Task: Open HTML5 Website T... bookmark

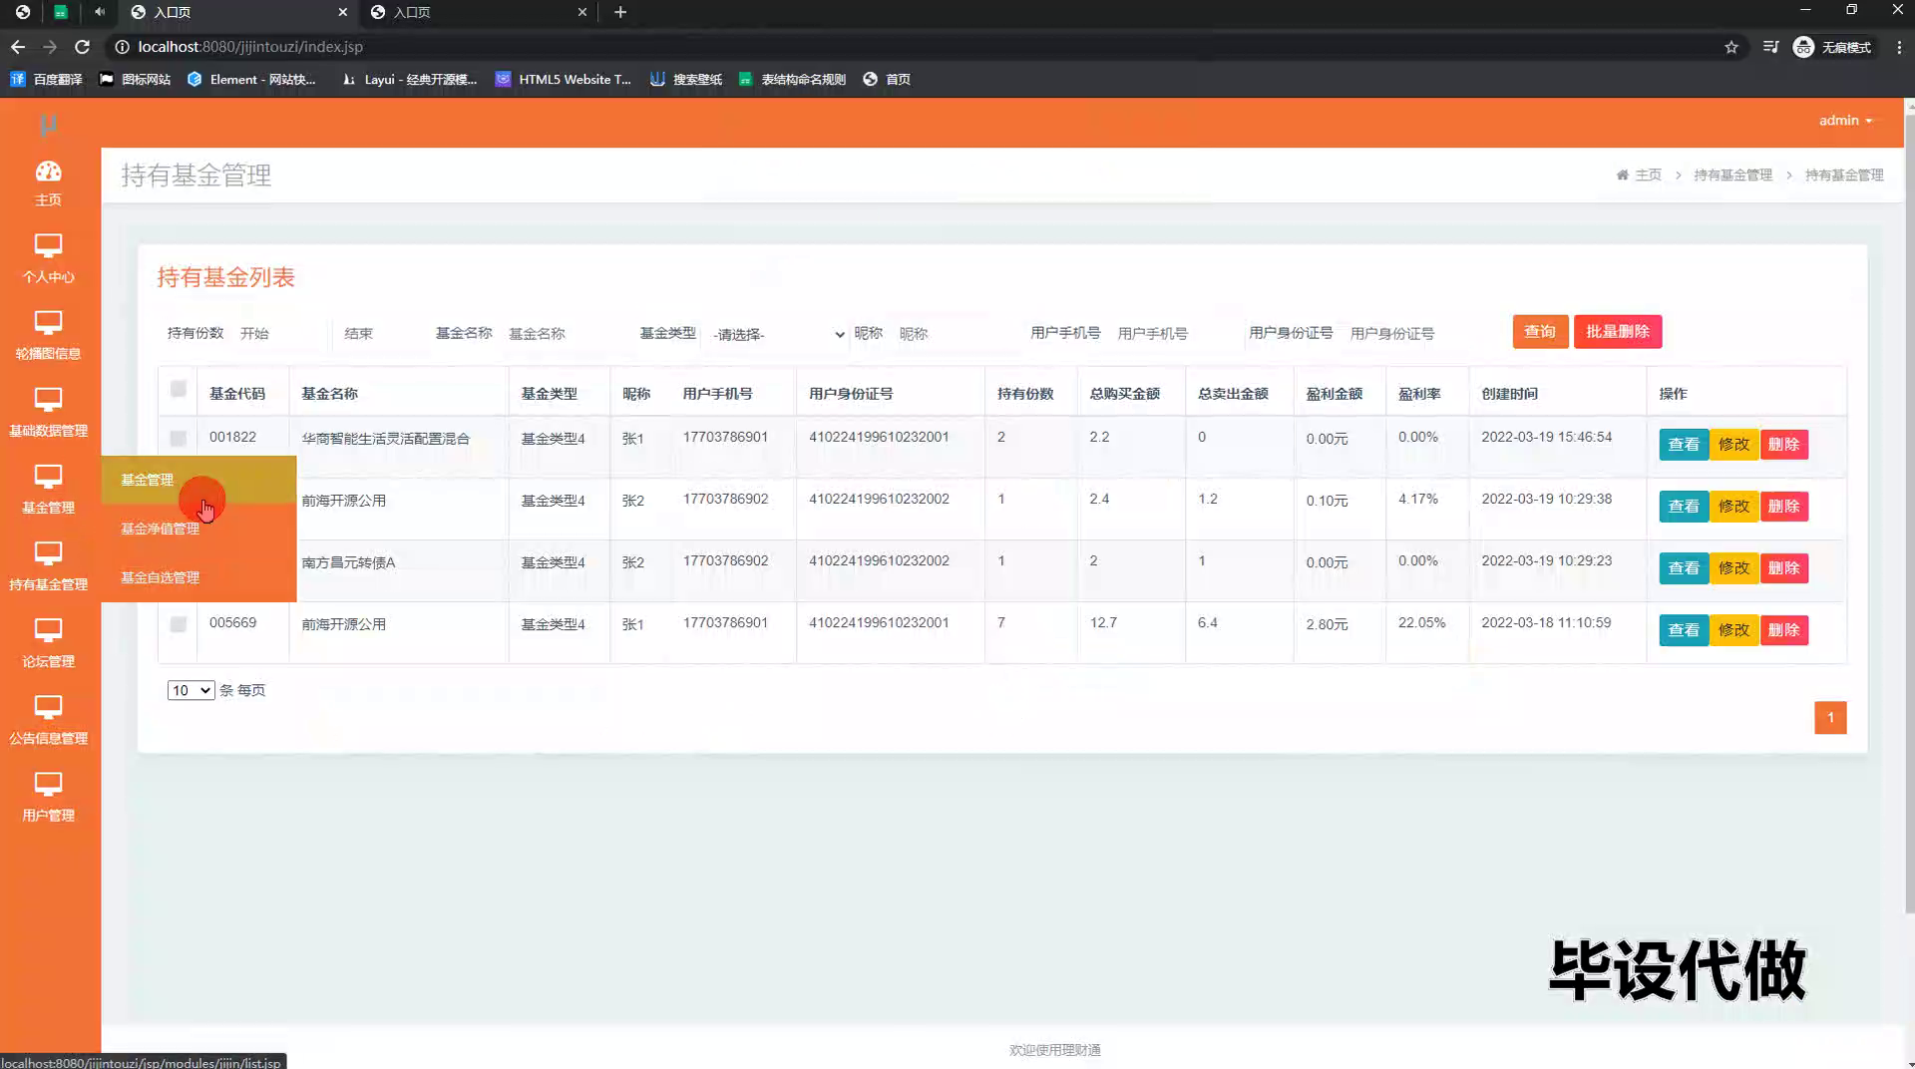Action: click(564, 79)
